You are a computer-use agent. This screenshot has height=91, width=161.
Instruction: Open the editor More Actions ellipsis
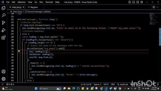(158, 7)
